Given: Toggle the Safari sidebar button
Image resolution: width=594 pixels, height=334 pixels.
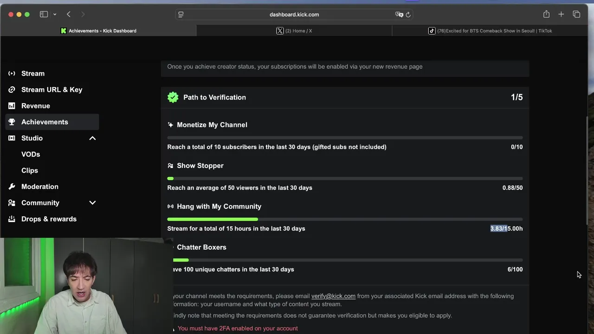Looking at the screenshot, I should click(x=44, y=14).
